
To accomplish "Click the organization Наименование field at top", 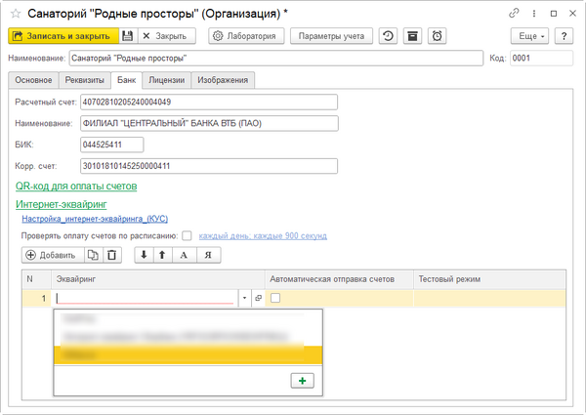I will tap(276, 59).
